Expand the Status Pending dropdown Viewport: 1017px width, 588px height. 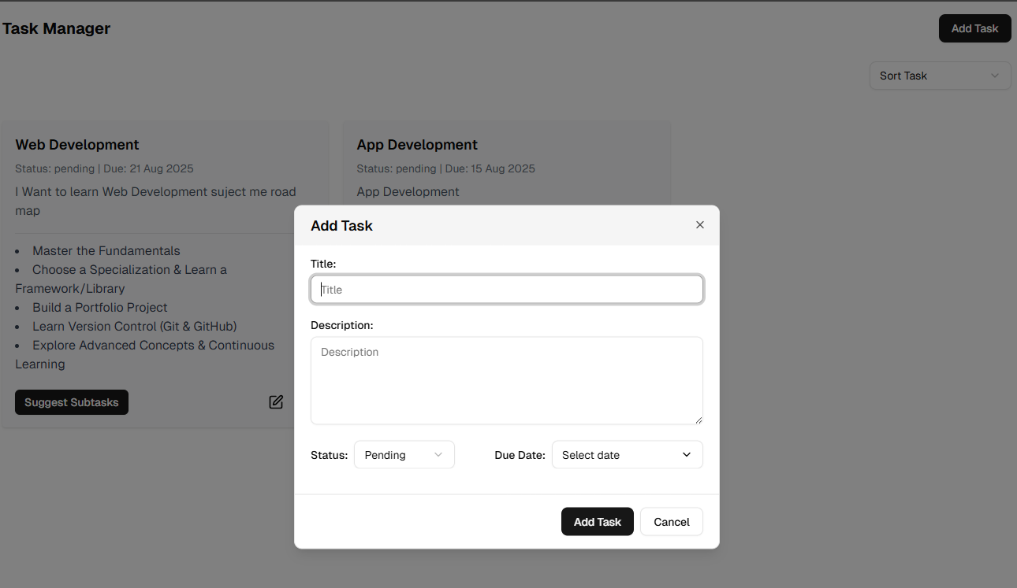404,455
